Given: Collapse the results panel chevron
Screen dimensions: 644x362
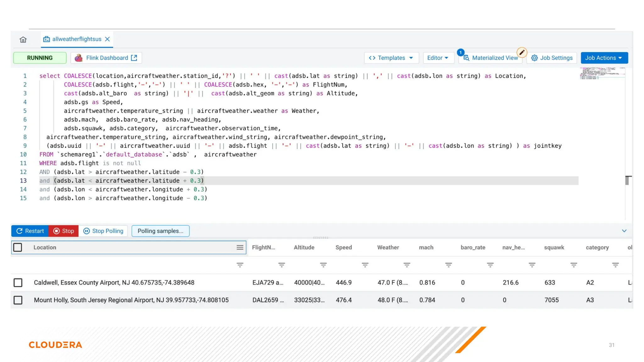Looking at the screenshot, I should 624,231.
